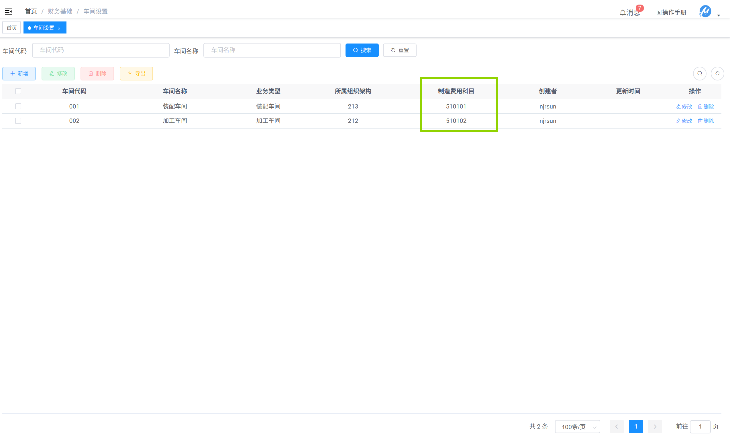Click the 所属组织架构 value 213
The height and width of the screenshot is (438, 730).
tap(353, 106)
